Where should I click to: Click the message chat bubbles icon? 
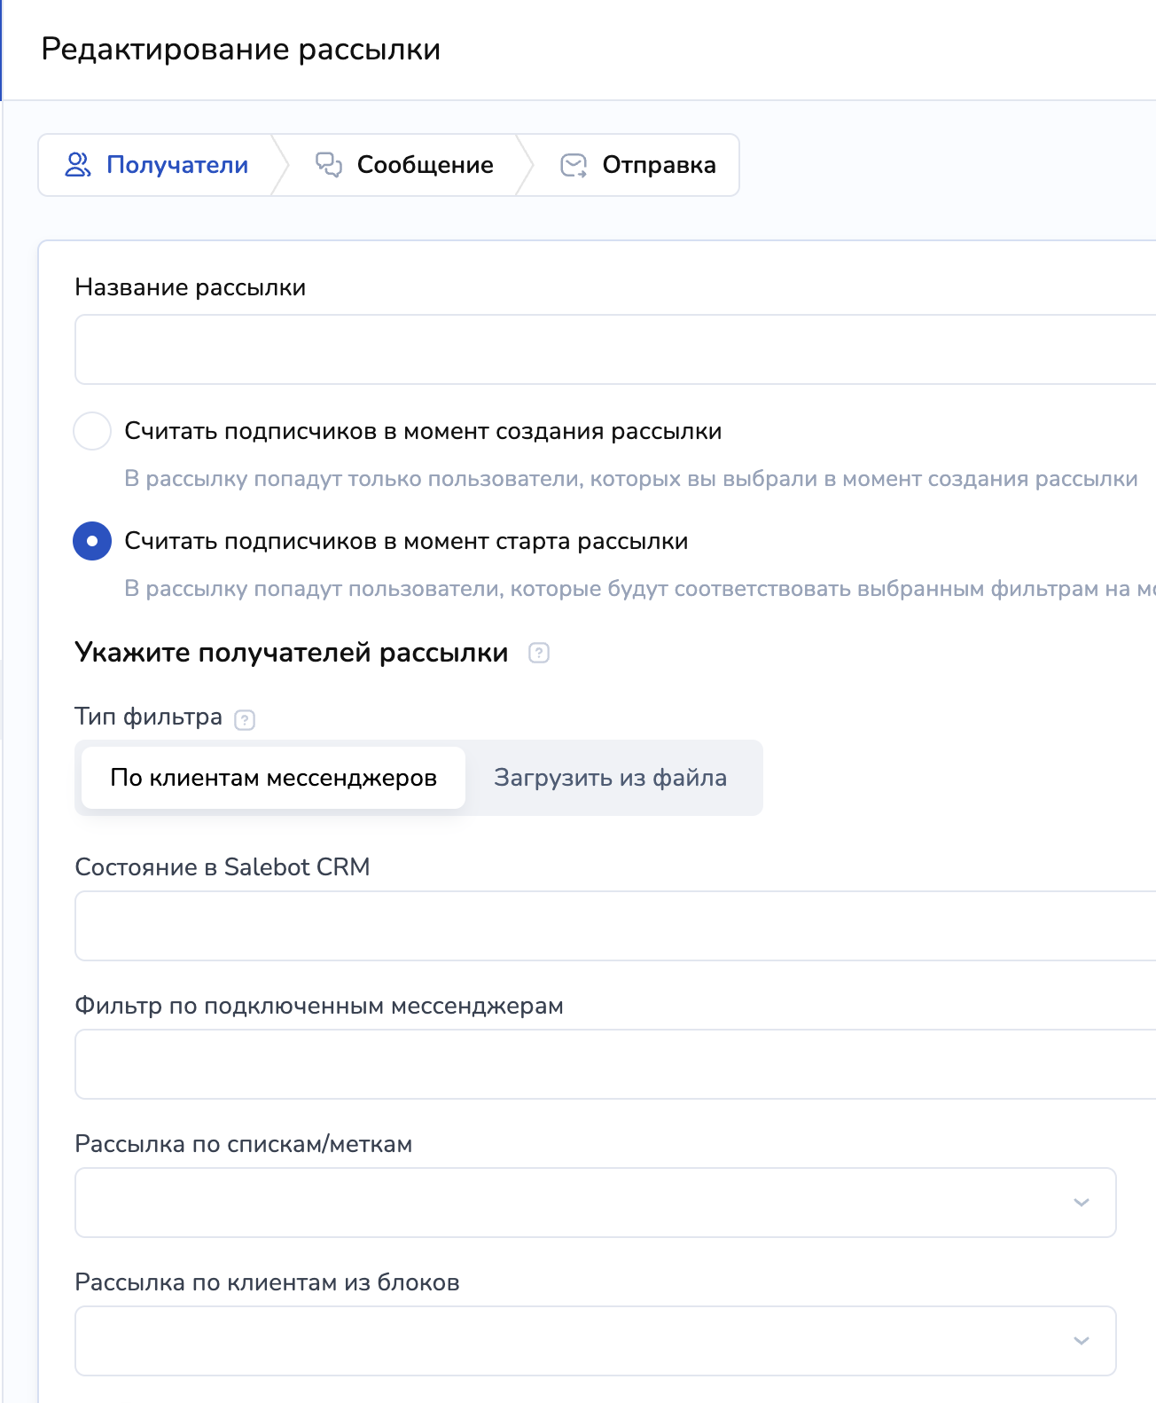coord(329,165)
